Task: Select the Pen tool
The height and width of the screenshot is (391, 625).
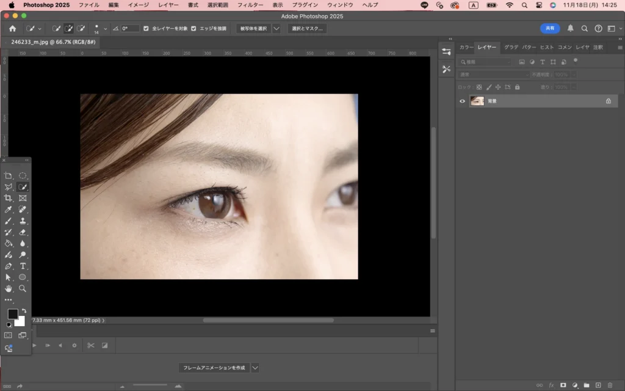Action: click(x=9, y=266)
